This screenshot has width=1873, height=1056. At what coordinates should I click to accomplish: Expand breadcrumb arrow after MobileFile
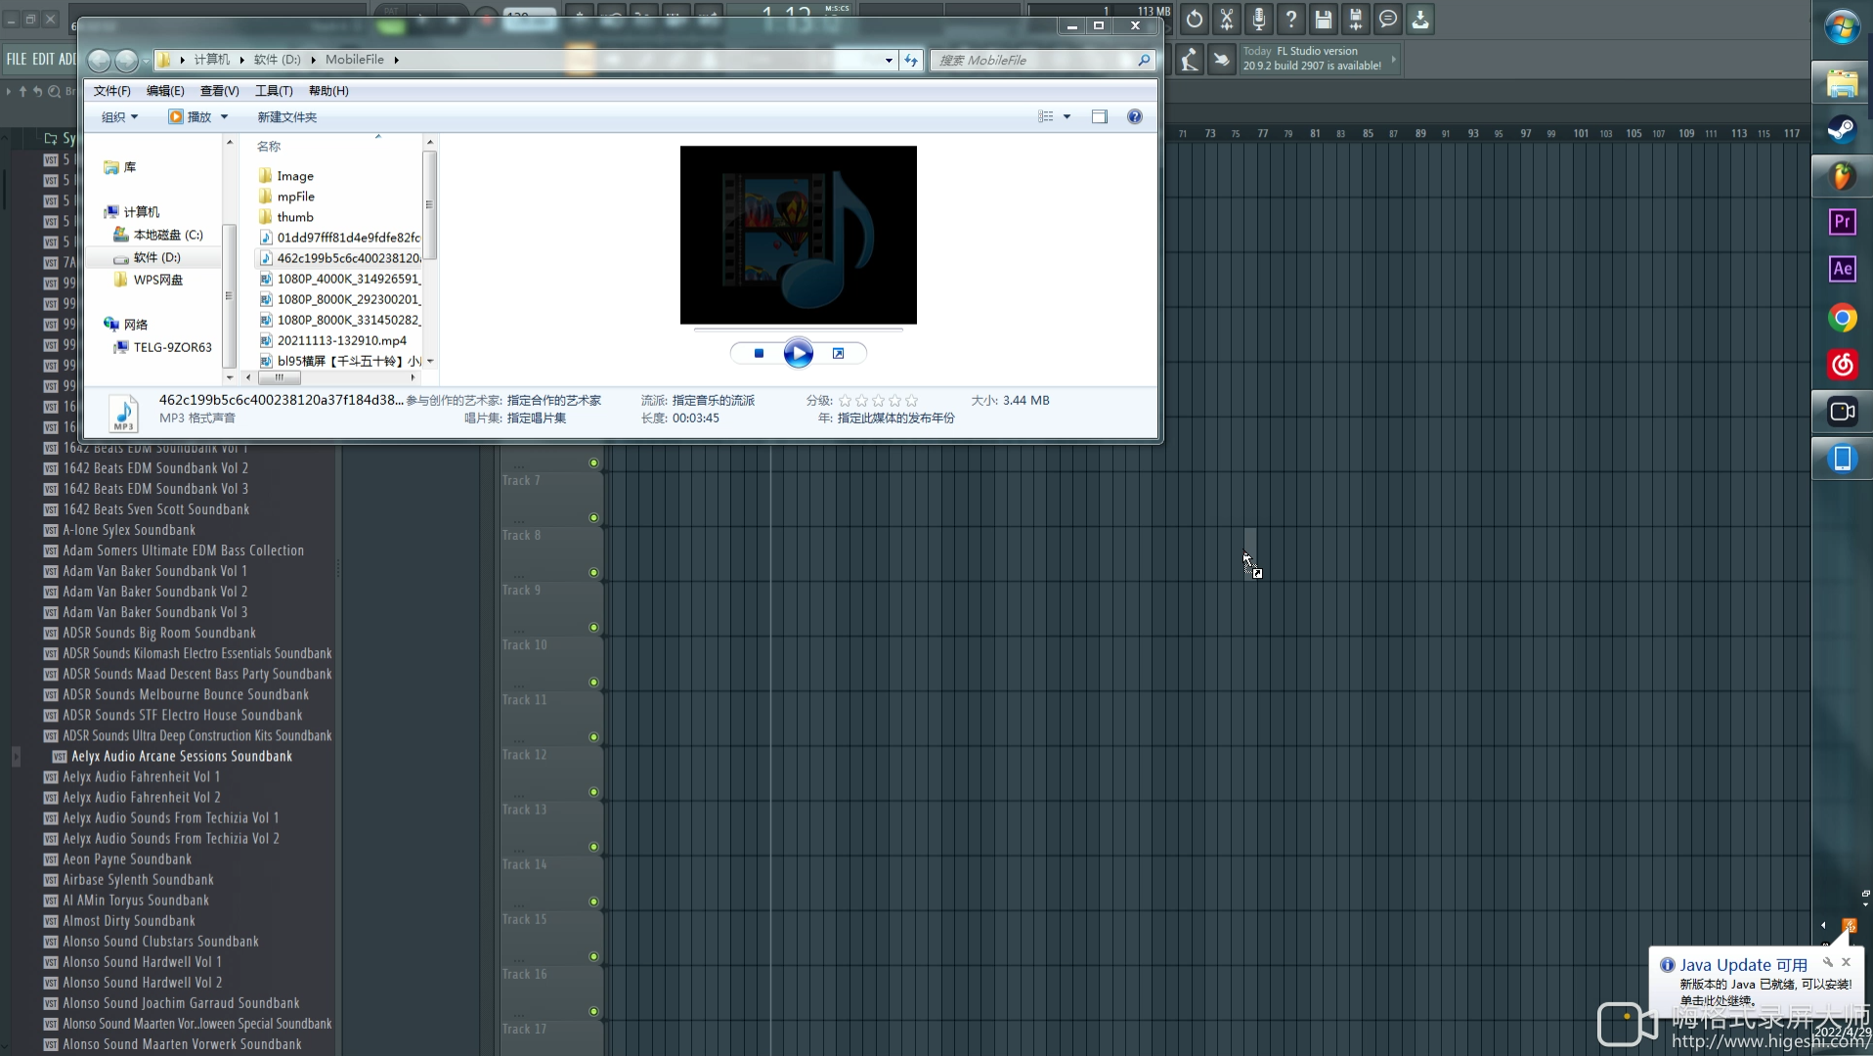(397, 60)
